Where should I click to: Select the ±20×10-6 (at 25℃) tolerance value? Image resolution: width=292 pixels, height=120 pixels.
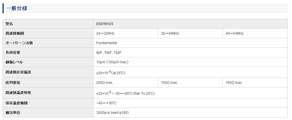click(110, 73)
